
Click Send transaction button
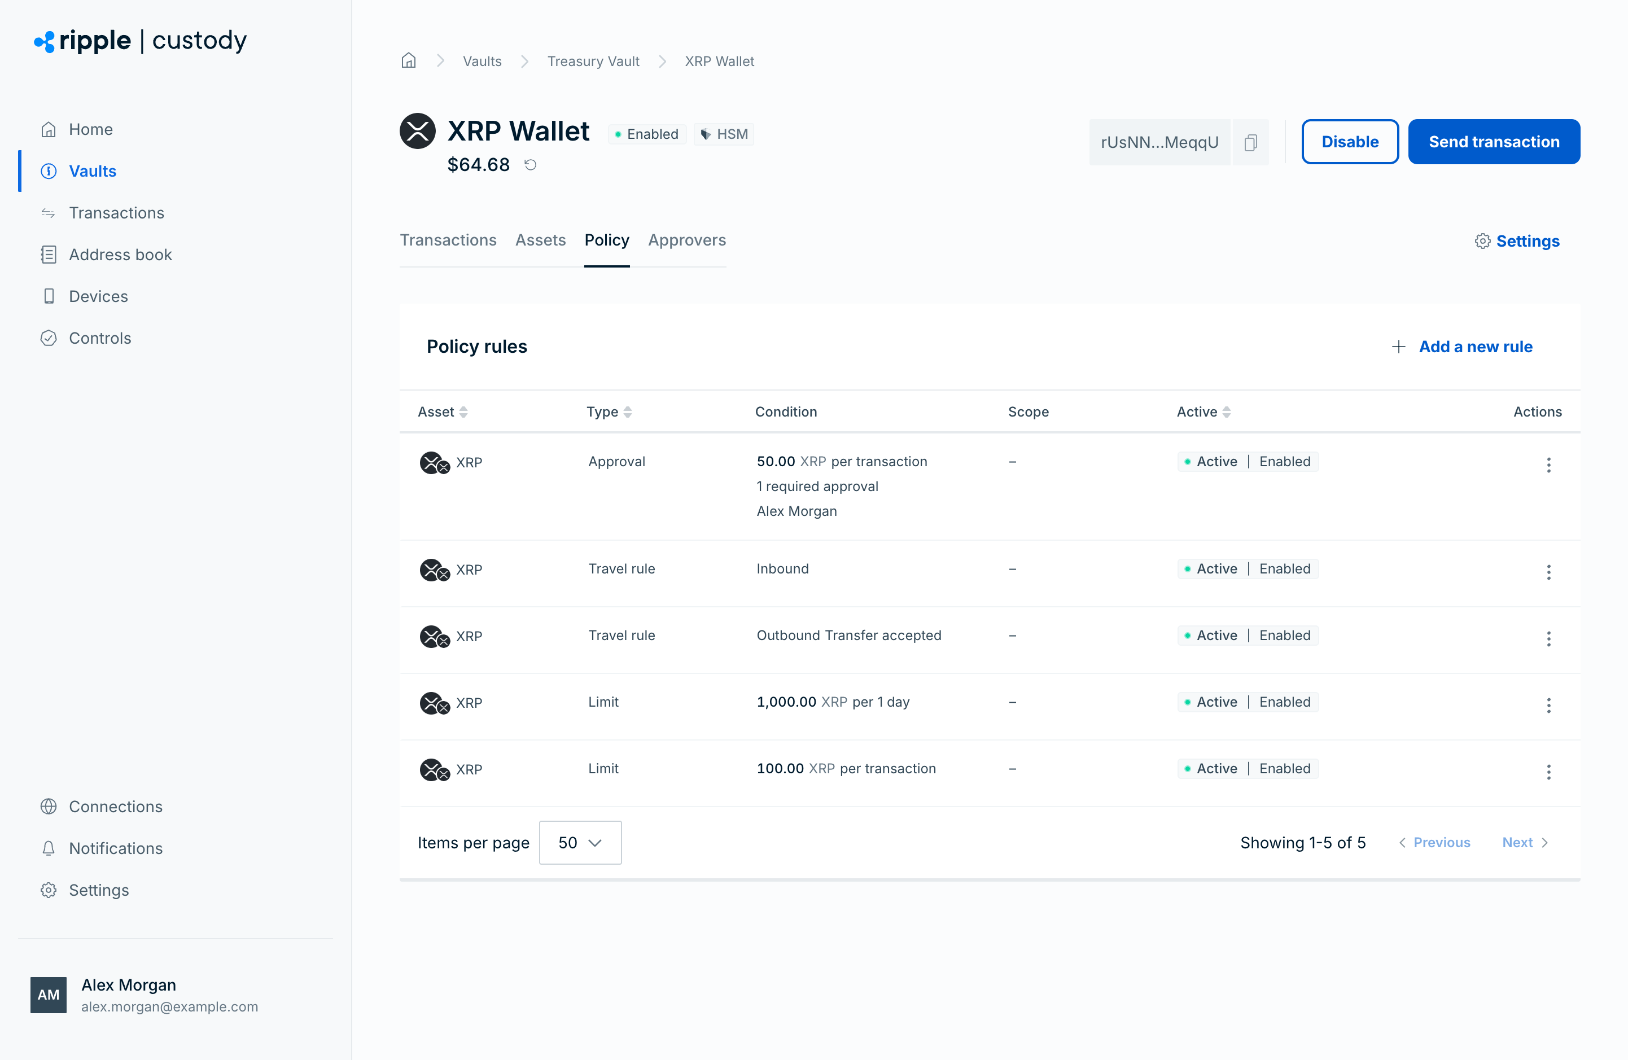click(1494, 142)
